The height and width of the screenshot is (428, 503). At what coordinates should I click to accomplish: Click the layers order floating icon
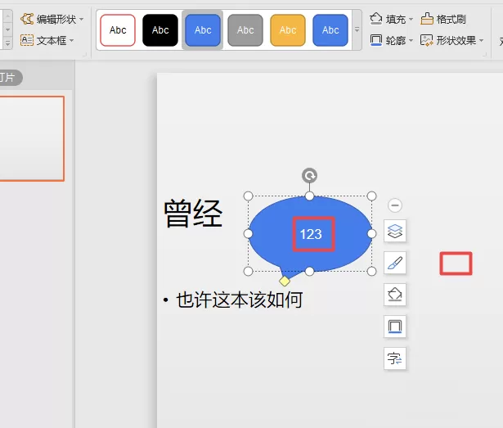(395, 231)
